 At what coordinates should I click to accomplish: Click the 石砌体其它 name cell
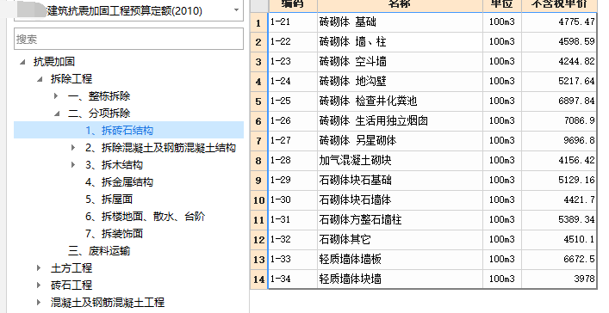pos(400,240)
